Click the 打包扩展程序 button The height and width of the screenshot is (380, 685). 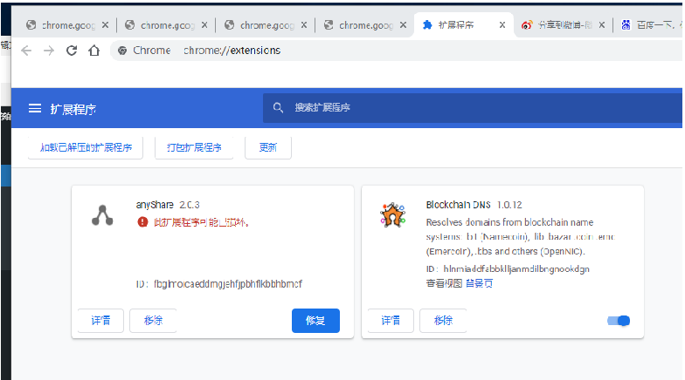(x=194, y=148)
